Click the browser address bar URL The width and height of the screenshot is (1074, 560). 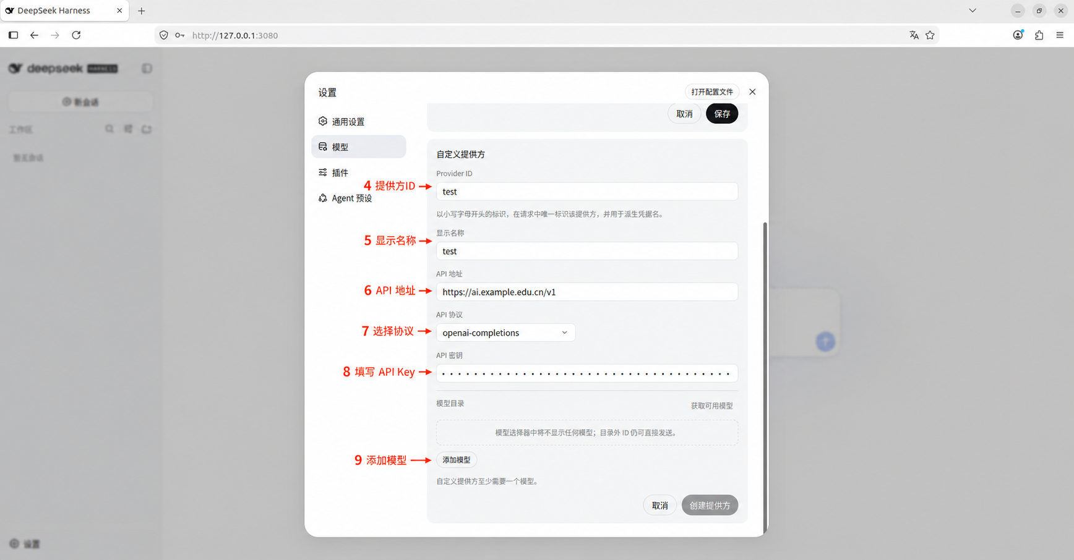235,35
